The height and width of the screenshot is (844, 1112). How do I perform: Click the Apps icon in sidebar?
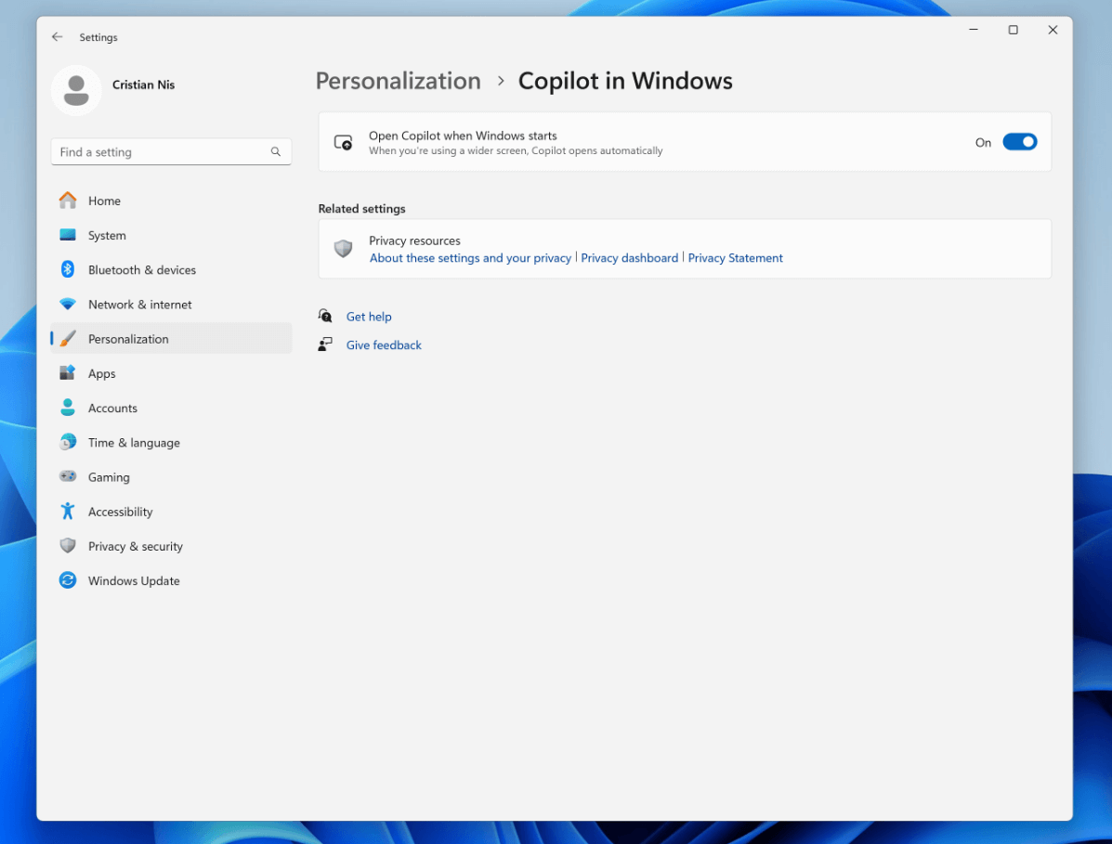click(68, 372)
